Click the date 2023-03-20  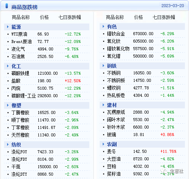[173, 6]
